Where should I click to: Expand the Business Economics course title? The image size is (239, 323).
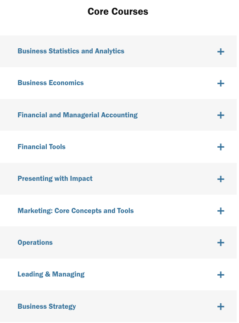coord(50,83)
